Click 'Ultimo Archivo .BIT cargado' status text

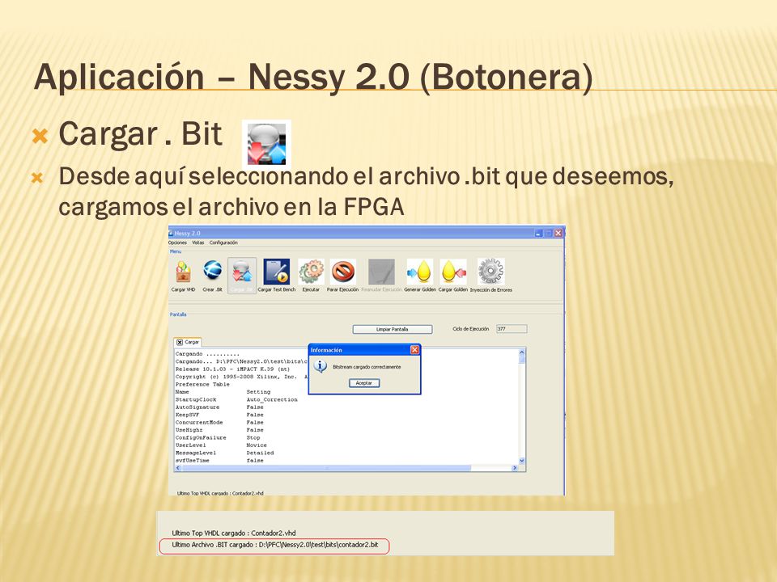click(x=275, y=545)
